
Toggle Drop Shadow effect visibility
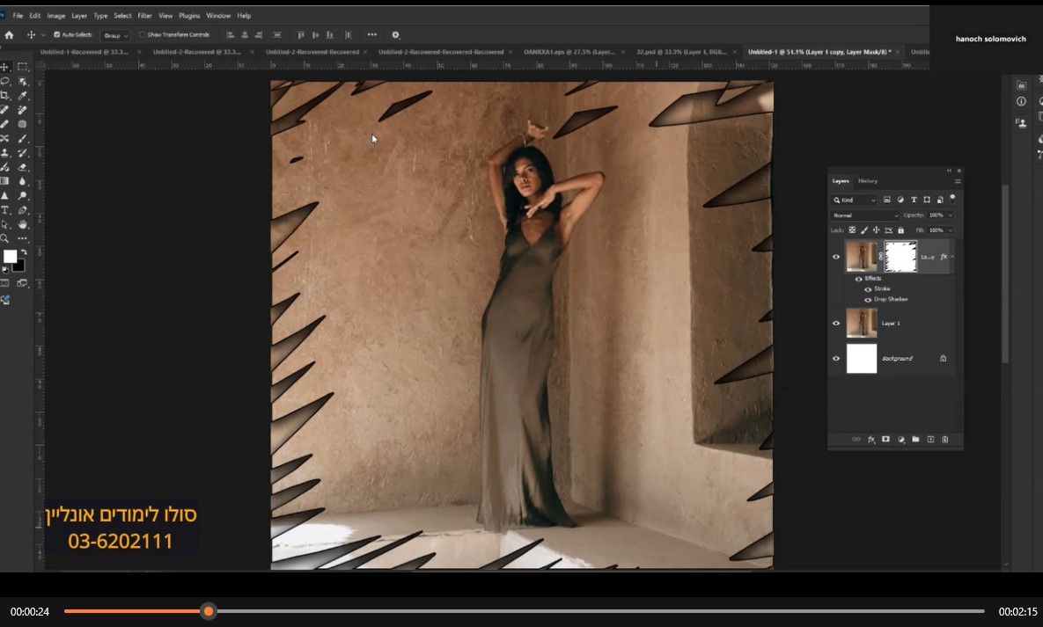[868, 299]
